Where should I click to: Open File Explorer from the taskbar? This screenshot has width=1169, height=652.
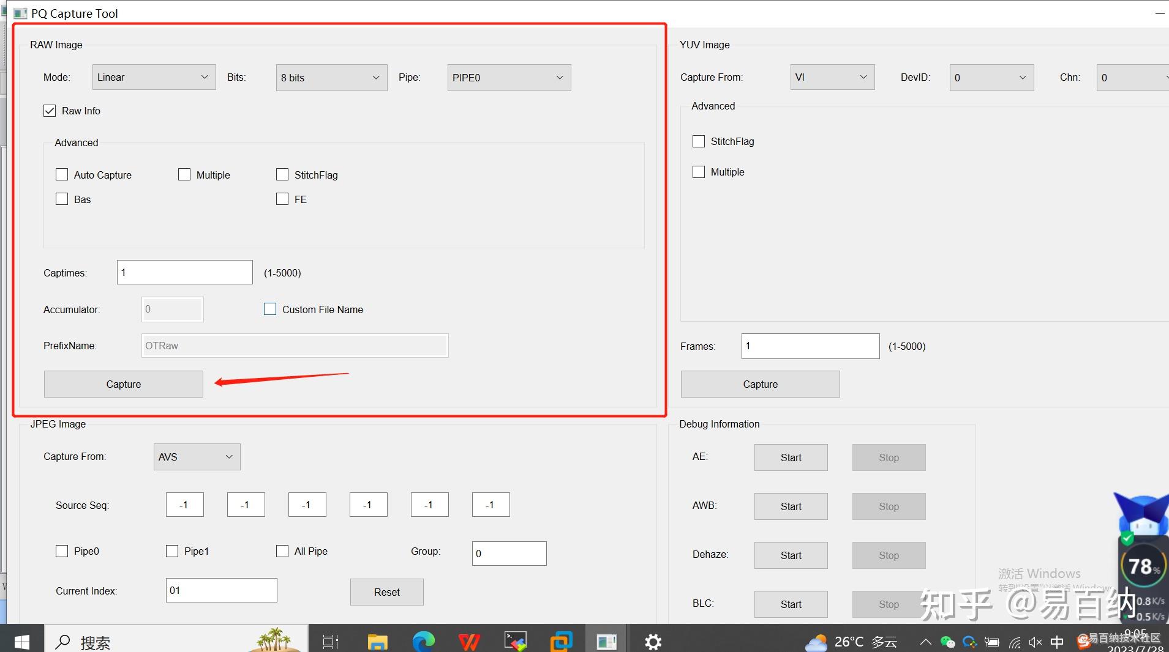coord(377,641)
